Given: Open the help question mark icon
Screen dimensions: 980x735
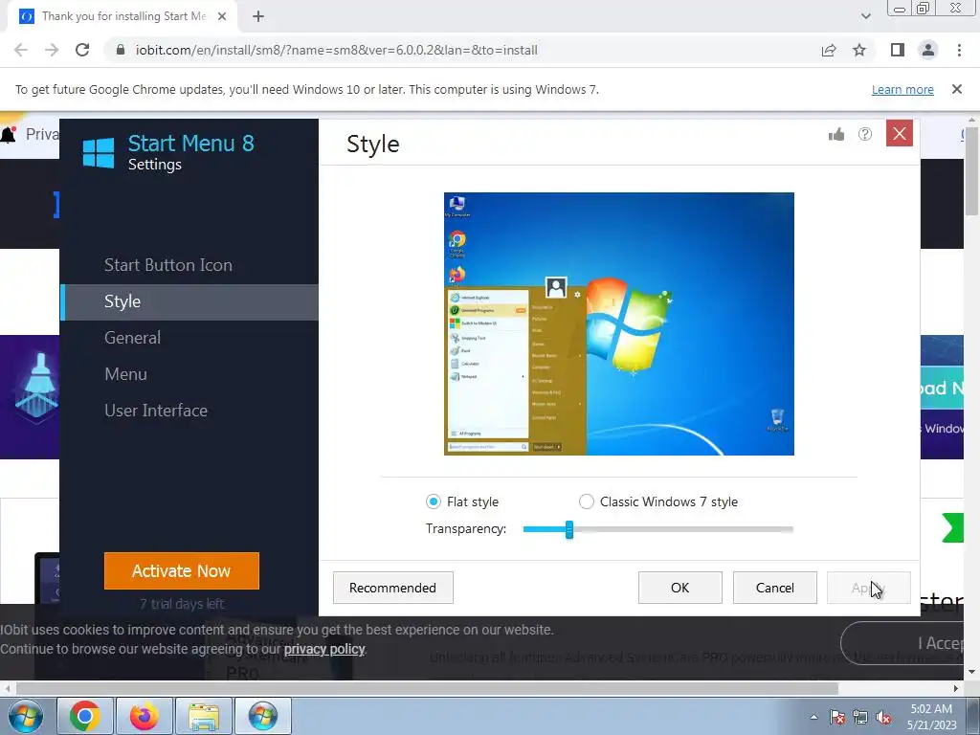Looking at the screenshot, I should pyautogui.click(x=865, y=134).
